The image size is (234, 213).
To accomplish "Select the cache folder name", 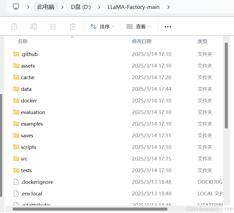I will point(28,77).
